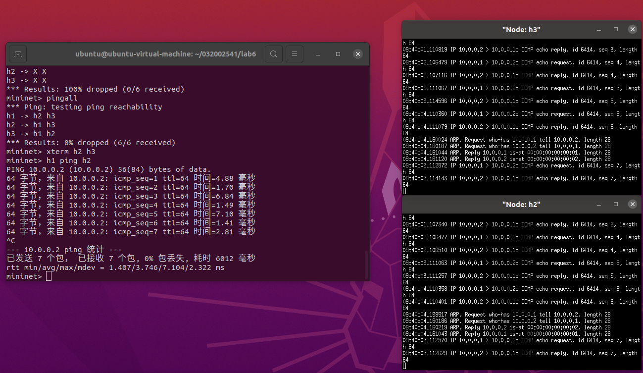Image resolution: width=643 pixels, height=373 pixels.
Task: Close the "Node: h3" window
Action: pos(632,30)
